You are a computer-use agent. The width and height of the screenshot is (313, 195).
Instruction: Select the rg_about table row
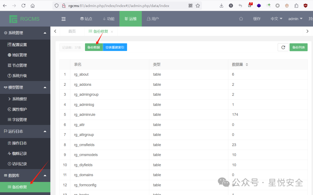click(183, 74)
